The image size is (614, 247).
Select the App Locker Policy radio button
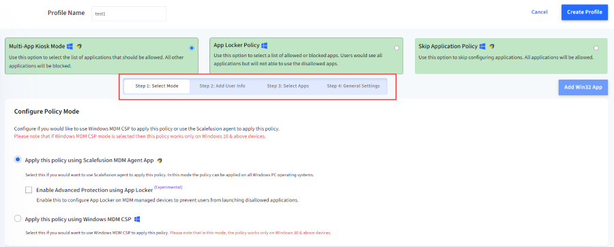396,48
